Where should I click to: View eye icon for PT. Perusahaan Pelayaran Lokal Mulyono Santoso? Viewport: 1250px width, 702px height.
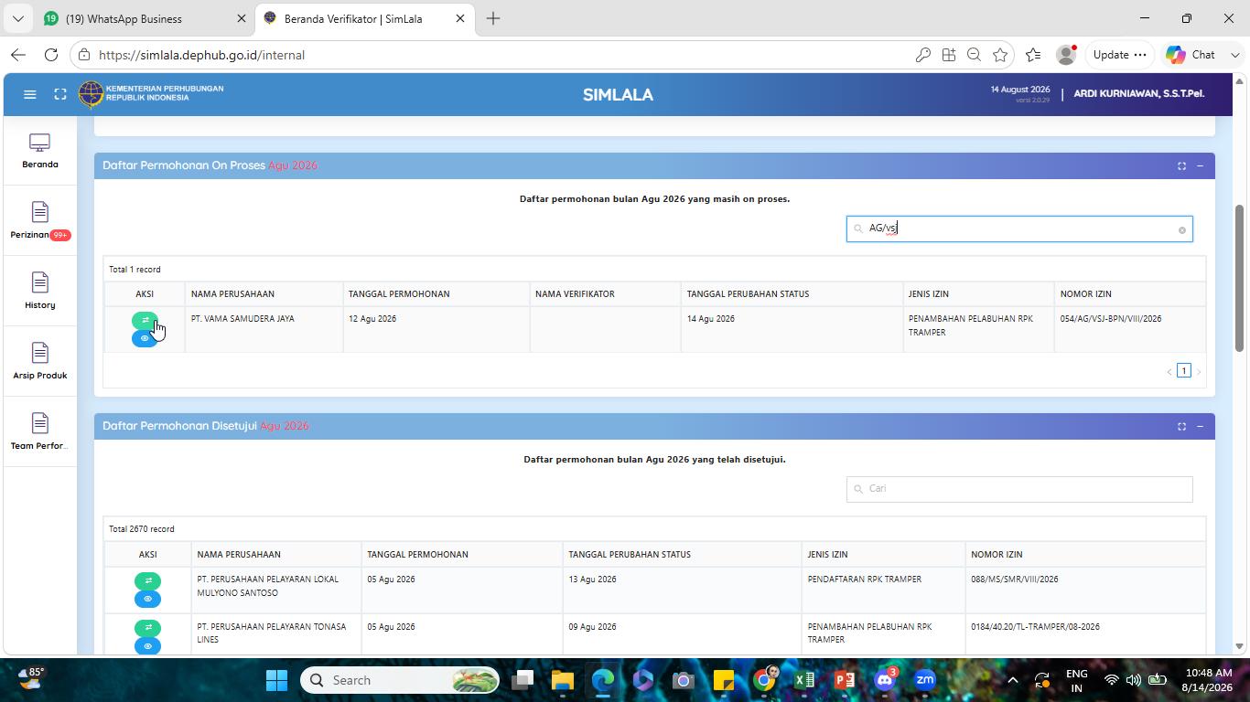[x=147, y=599]
